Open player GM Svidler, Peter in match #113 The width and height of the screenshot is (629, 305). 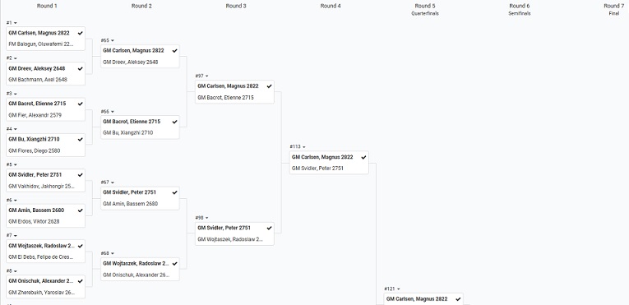click(x=317, y=169)
